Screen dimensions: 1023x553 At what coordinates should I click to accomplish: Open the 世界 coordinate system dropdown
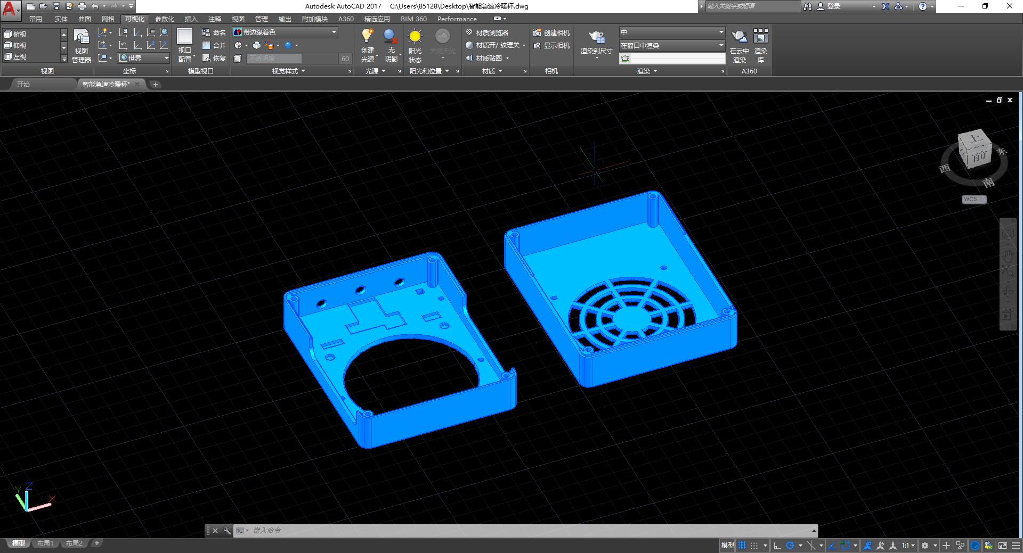click(x=143, y=58)
